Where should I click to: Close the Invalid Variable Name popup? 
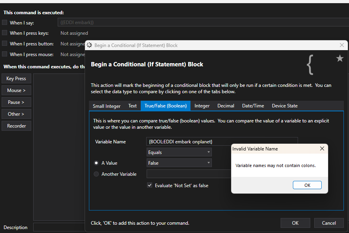click(x=322, y=148)
